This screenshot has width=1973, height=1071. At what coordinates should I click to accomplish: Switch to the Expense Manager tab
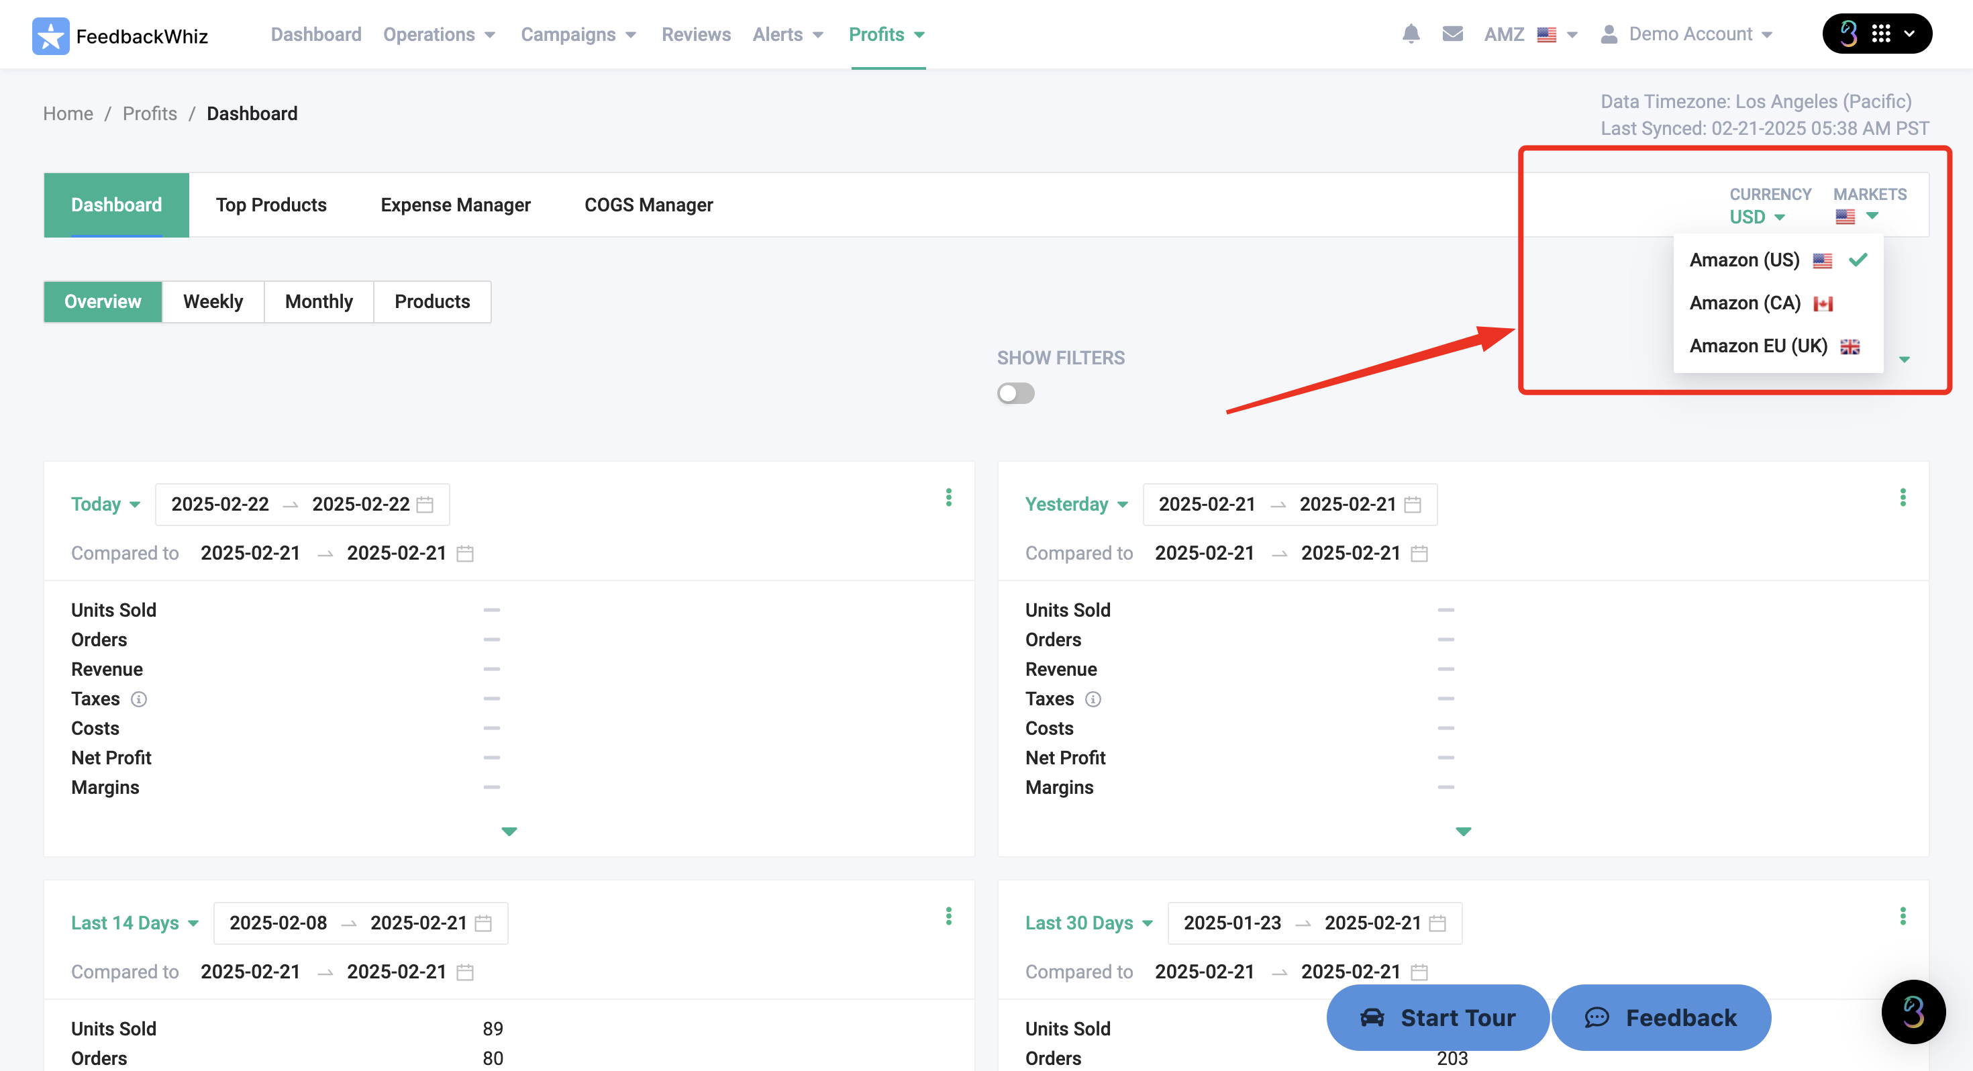tap(456, 205)
